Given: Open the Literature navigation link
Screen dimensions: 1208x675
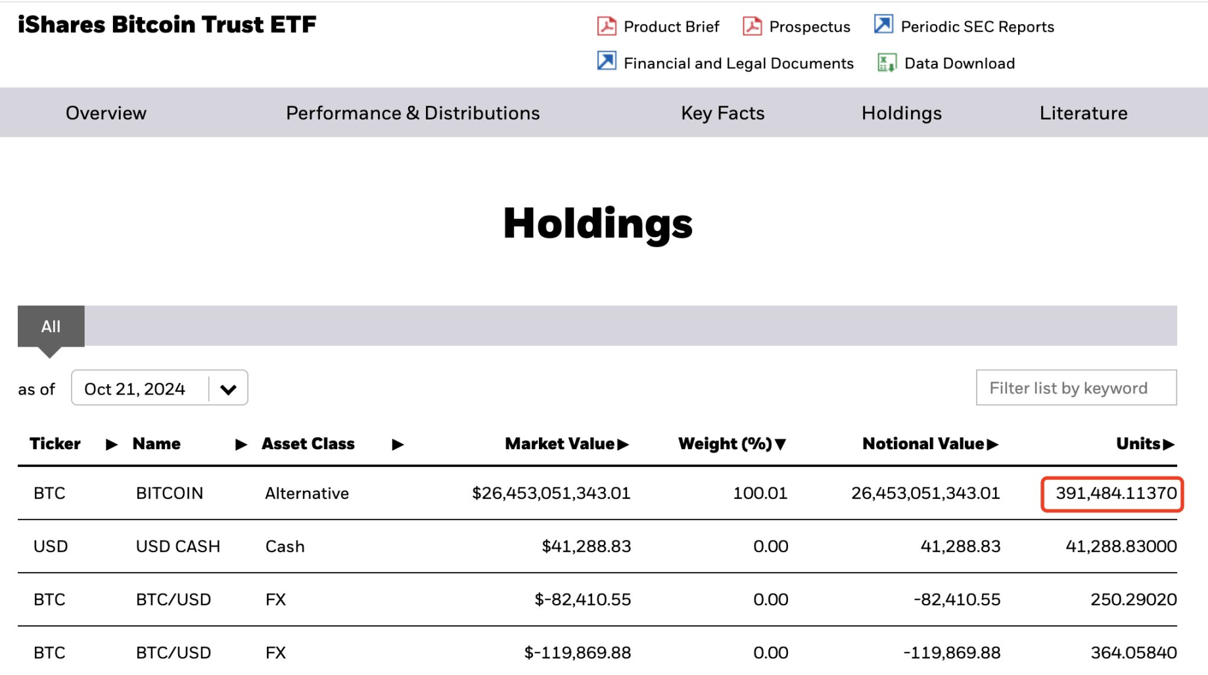Looking at the screenshot, I should [x=1083, y=113].
